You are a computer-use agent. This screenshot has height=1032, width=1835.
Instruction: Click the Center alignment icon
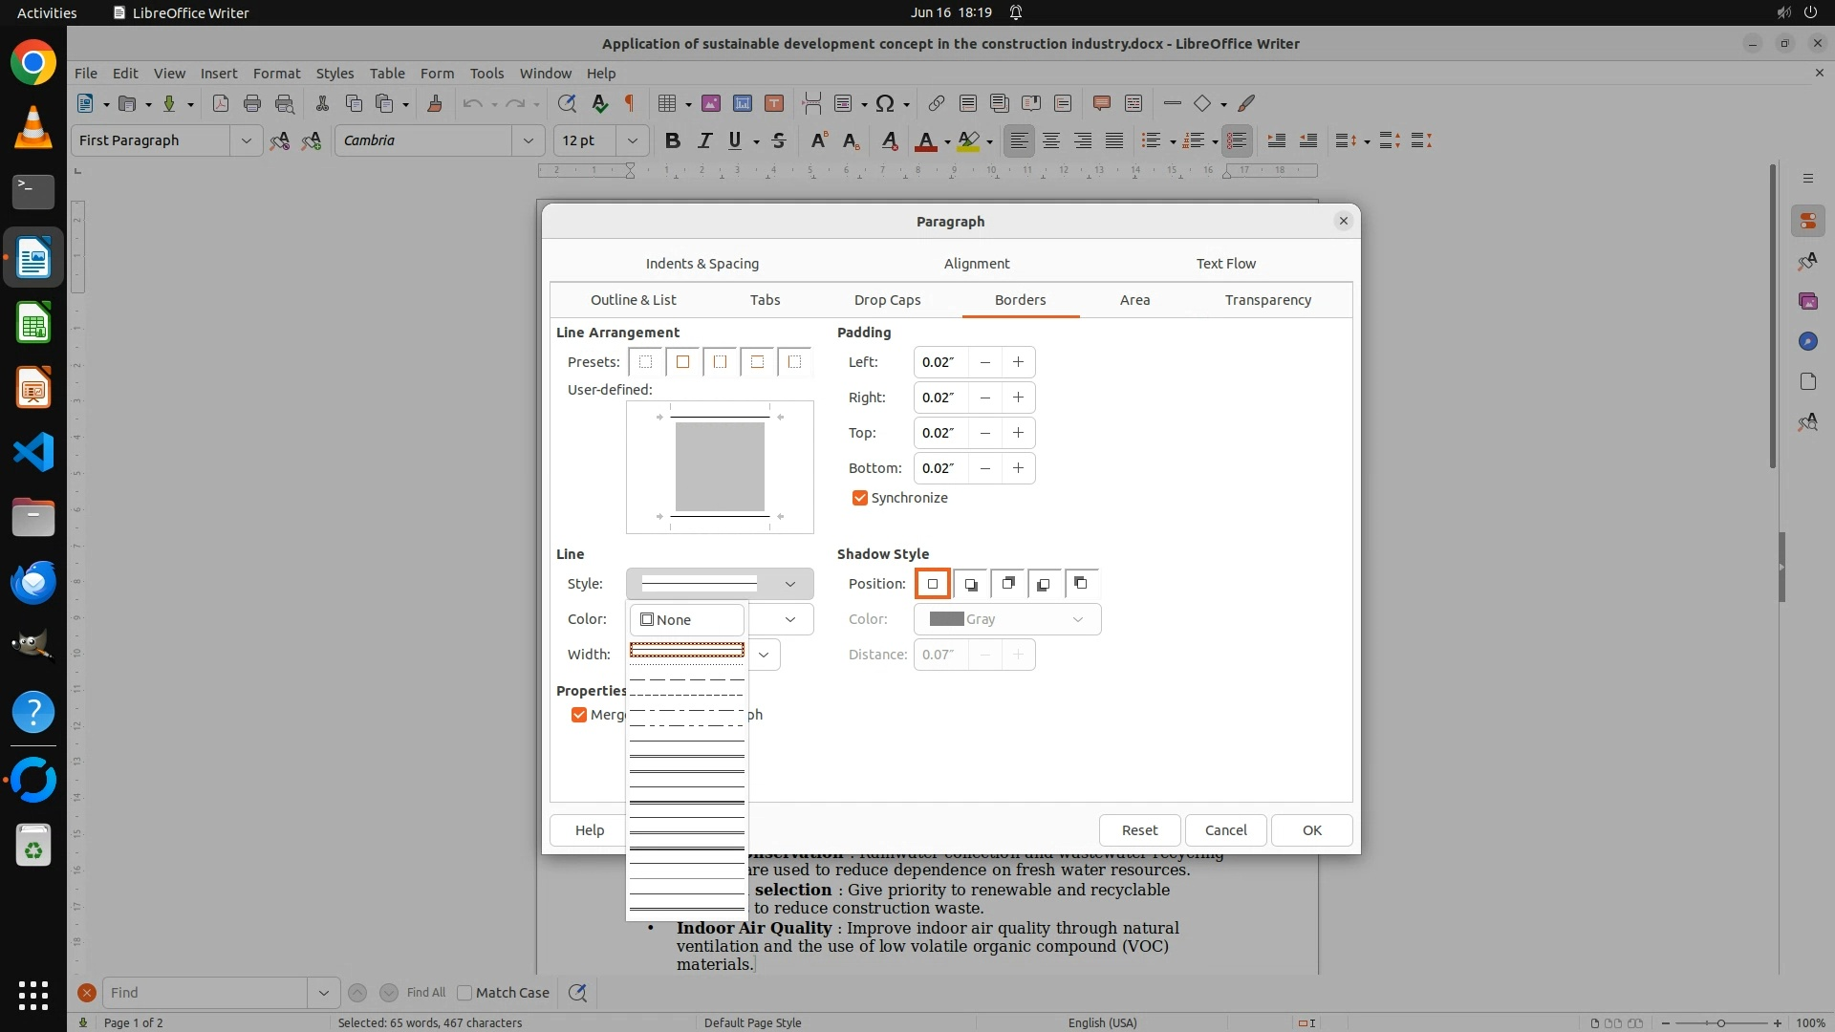pyautogui.click(x=1050, y=140)
